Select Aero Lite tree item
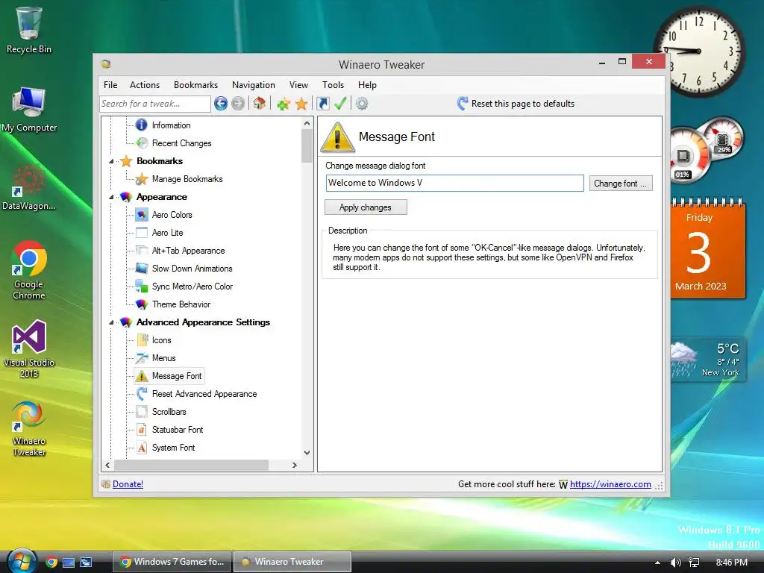This screenshot has width=764, height=573. pyautogui.click(x=168, y=233)
